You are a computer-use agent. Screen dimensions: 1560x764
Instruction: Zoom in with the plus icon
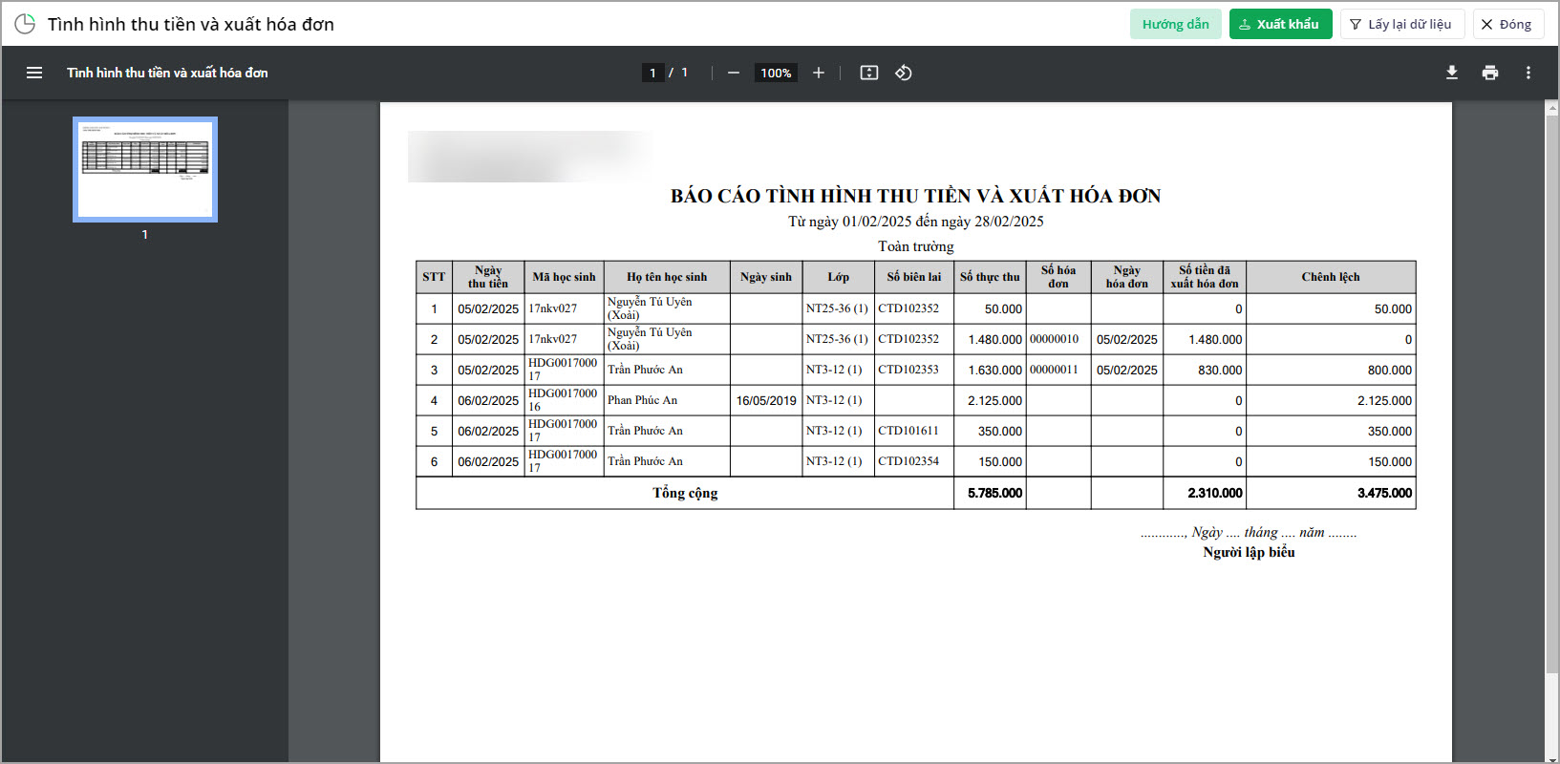819,73
